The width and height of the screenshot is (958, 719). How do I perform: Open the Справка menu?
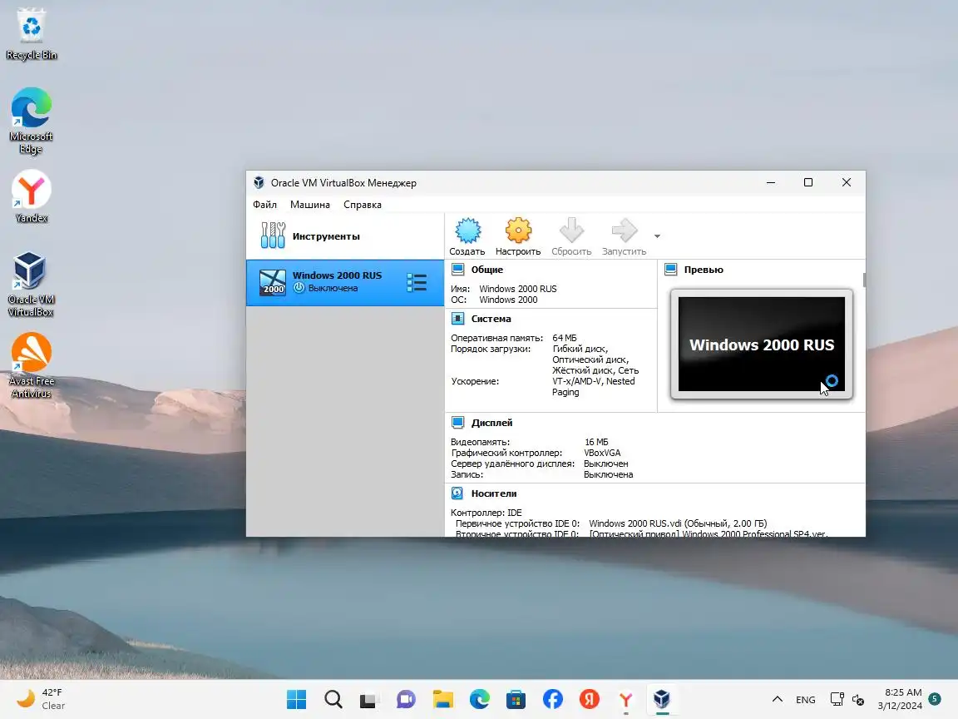[x=363, y=205]
